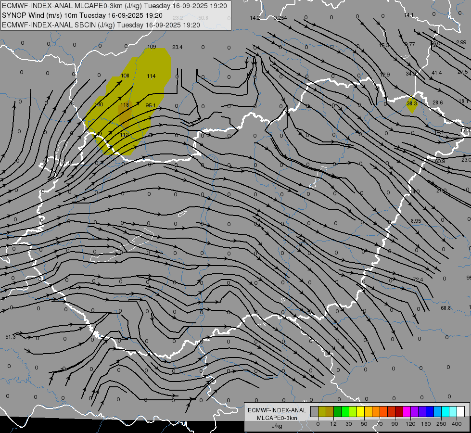Click the value 109 atop the olive area
Screen dimensions: 471x433
point(152,47)
